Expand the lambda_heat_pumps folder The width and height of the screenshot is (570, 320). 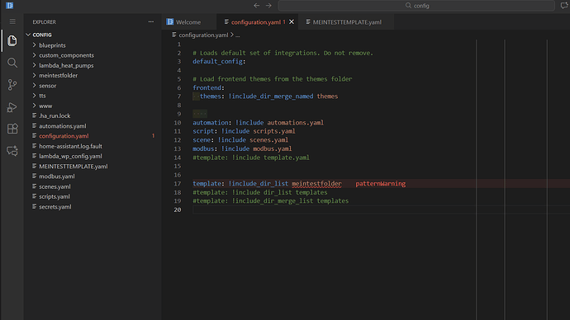coord(34,65)
